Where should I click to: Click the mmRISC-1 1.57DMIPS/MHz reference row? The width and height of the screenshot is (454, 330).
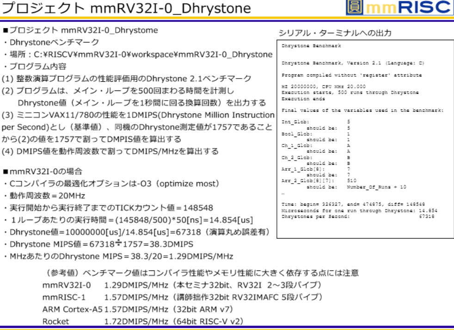[182, 297]
